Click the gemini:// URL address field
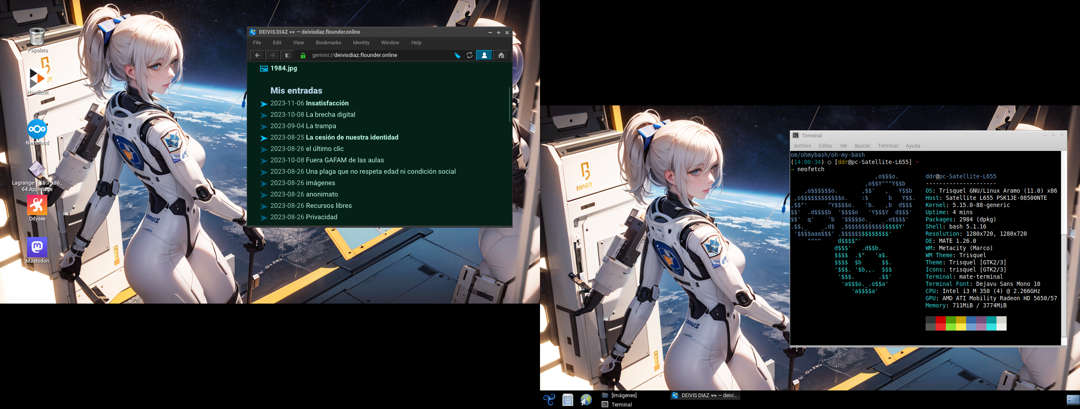 click(x=380, y=55)
